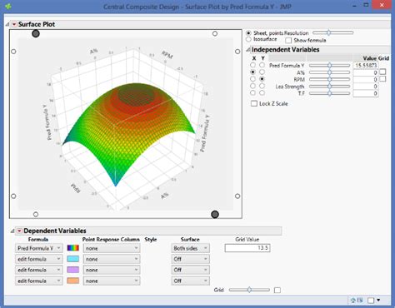The width and height of the screenshot is (395, 308).
Task: Click the A% value input field
Action: click(366, 72)
